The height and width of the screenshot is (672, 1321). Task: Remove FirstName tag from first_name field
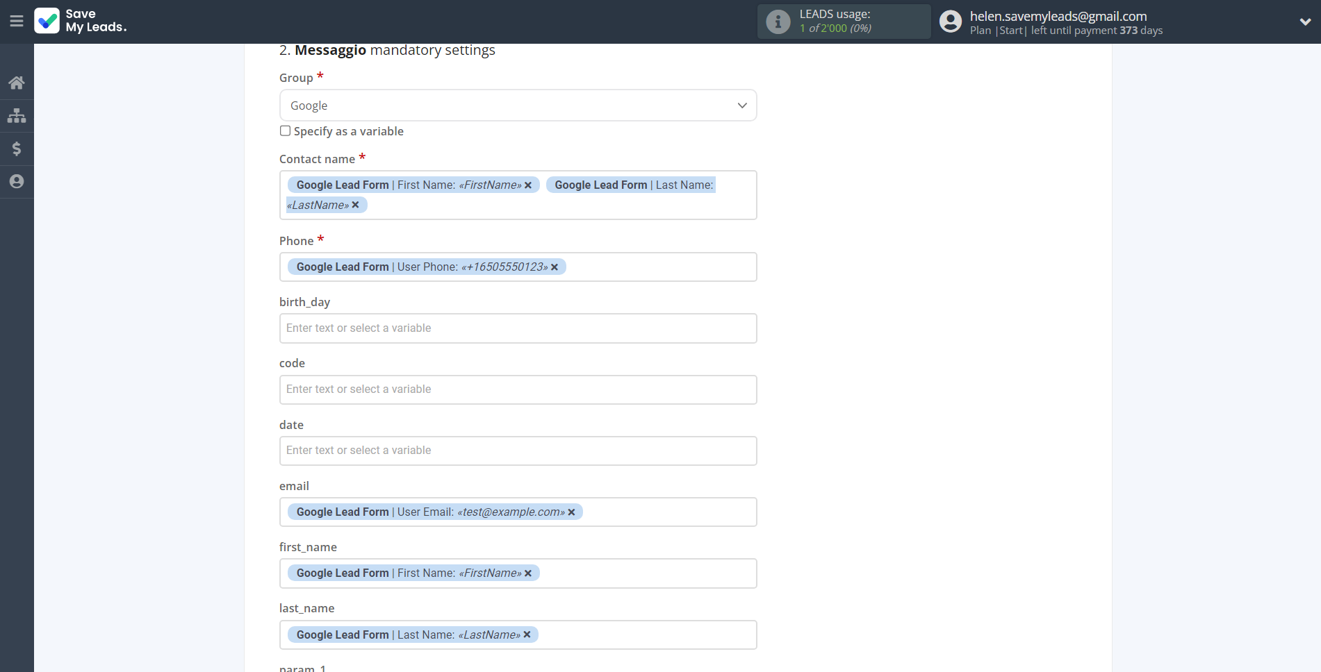[528, 573]
